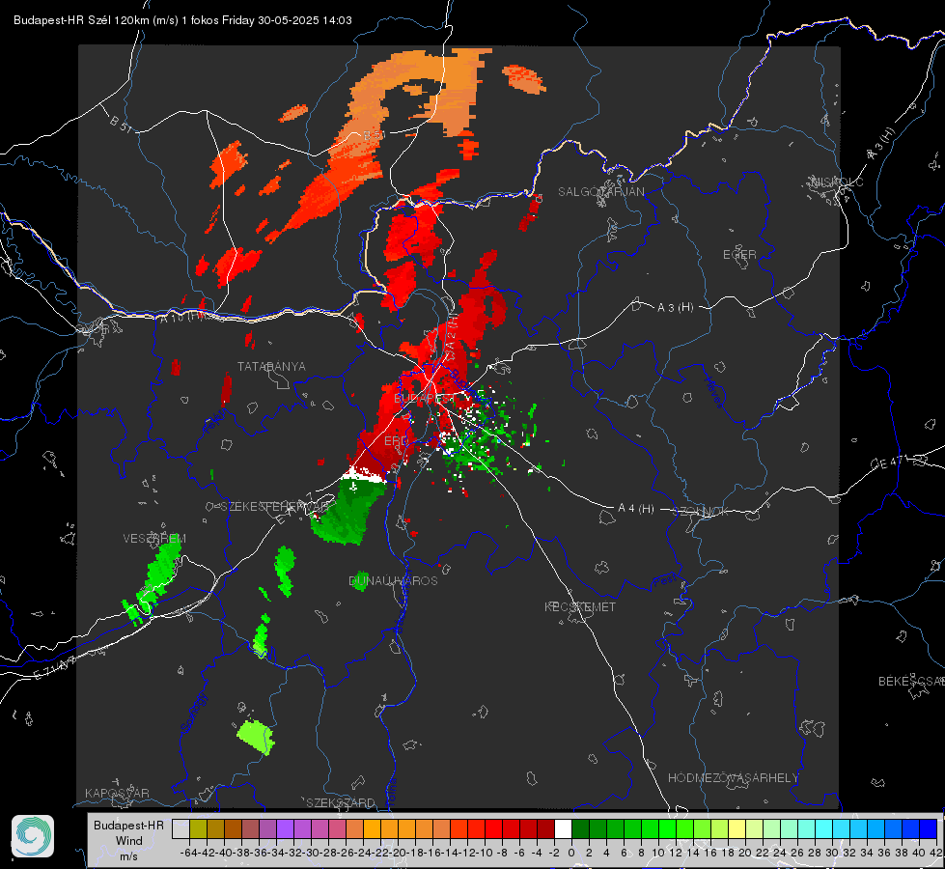Choose the olive swatch between -64 and -42
This screenshot has width=945, height=869.
pyautogui.click(x=198, y=828)
